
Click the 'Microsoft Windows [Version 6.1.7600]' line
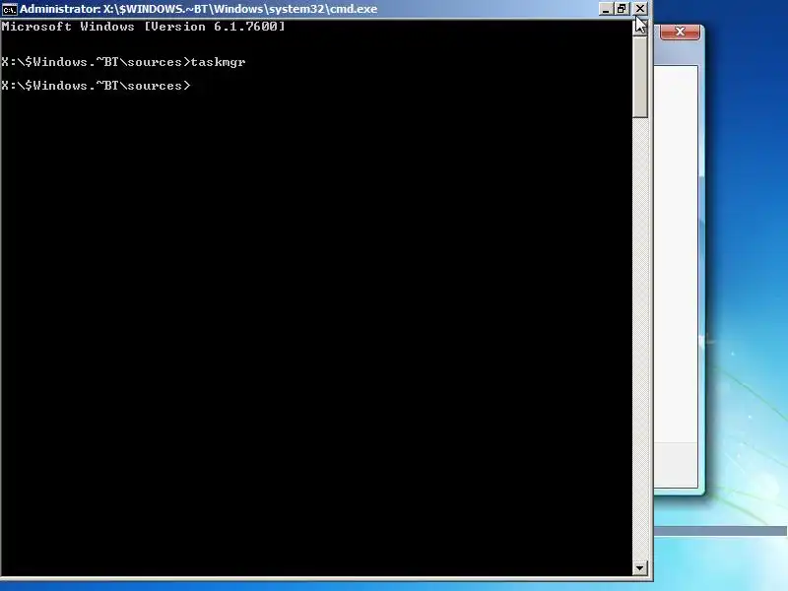click(x=143, y=27)
